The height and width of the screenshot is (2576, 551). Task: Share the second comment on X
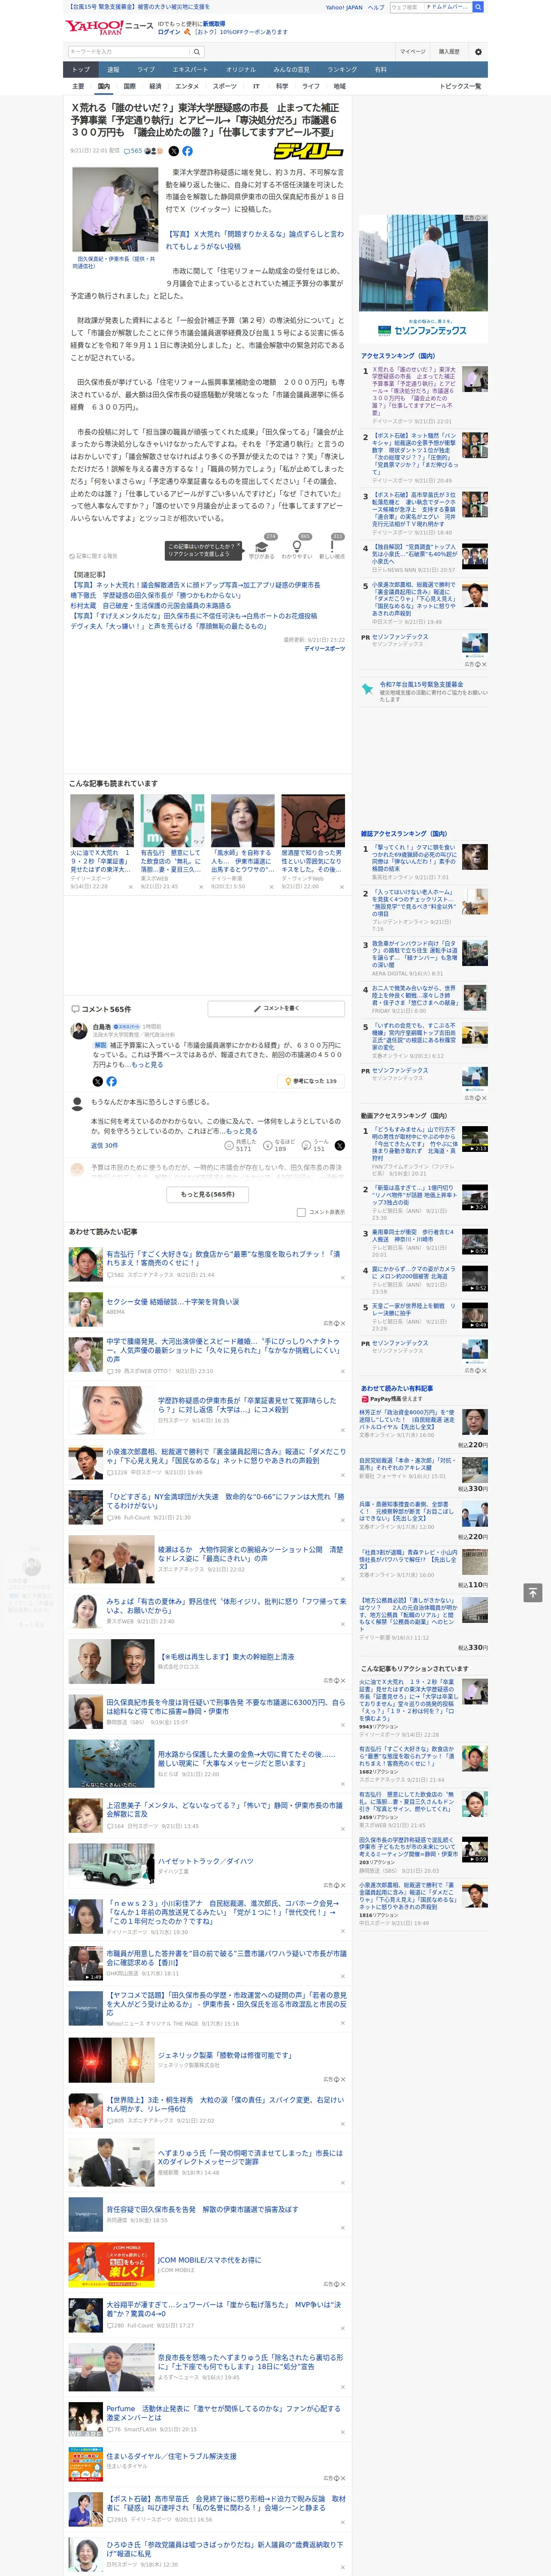(x=340, y=1146)
